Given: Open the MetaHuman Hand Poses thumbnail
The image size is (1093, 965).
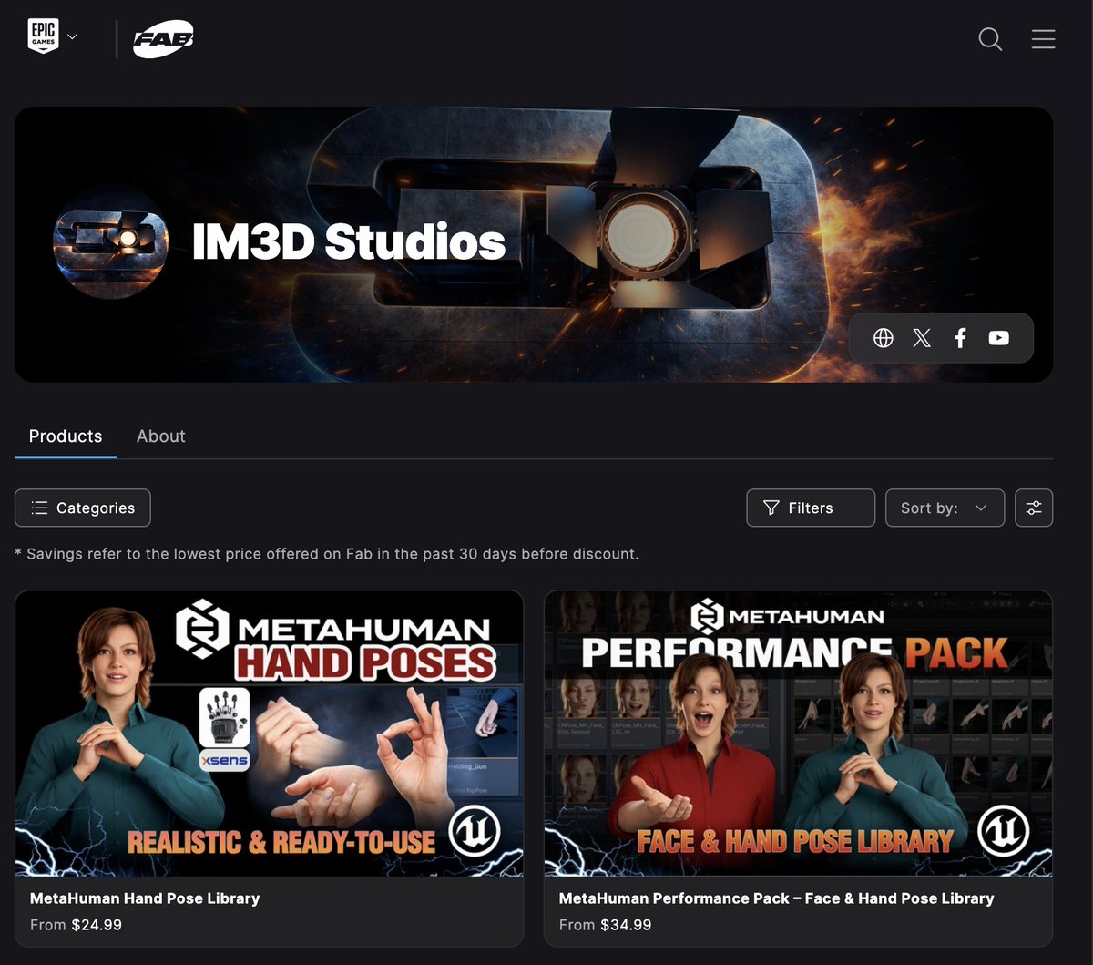Looking at the screenshot, I should click(270, 734).
